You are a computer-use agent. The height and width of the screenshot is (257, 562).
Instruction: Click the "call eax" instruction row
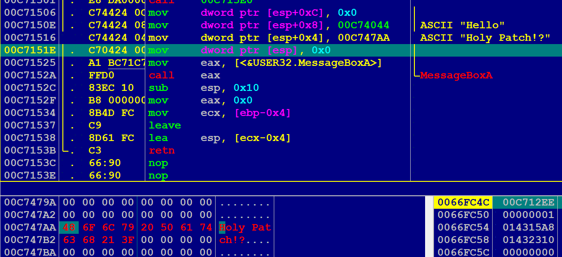pyautogui.click(x=184, y=75)
